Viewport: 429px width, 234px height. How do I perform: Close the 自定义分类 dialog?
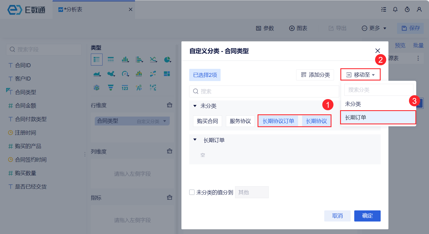378,51
